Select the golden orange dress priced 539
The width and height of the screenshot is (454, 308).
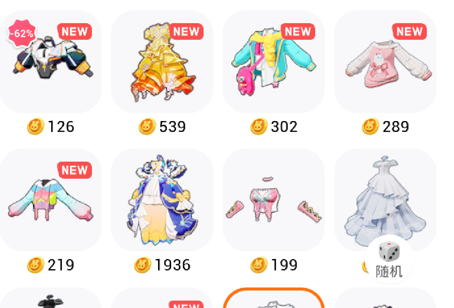162,61
